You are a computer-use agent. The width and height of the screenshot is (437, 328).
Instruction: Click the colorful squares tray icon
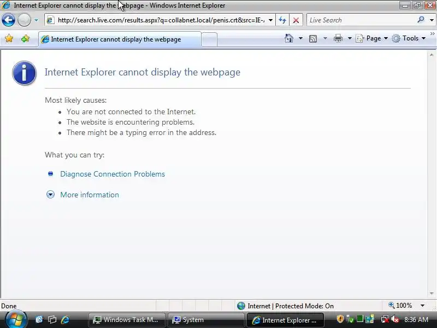coord(370,319)
